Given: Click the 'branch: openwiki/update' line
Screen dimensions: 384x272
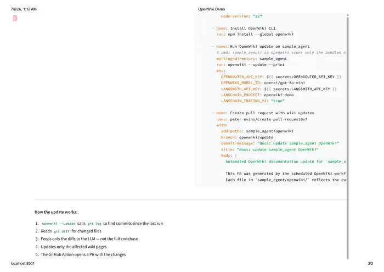Looking at the screenshot, I should [x=247, y=137].
